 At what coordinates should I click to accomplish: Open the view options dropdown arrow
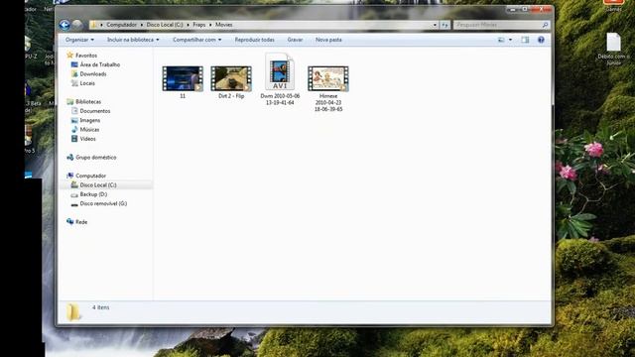pos(510,40)
